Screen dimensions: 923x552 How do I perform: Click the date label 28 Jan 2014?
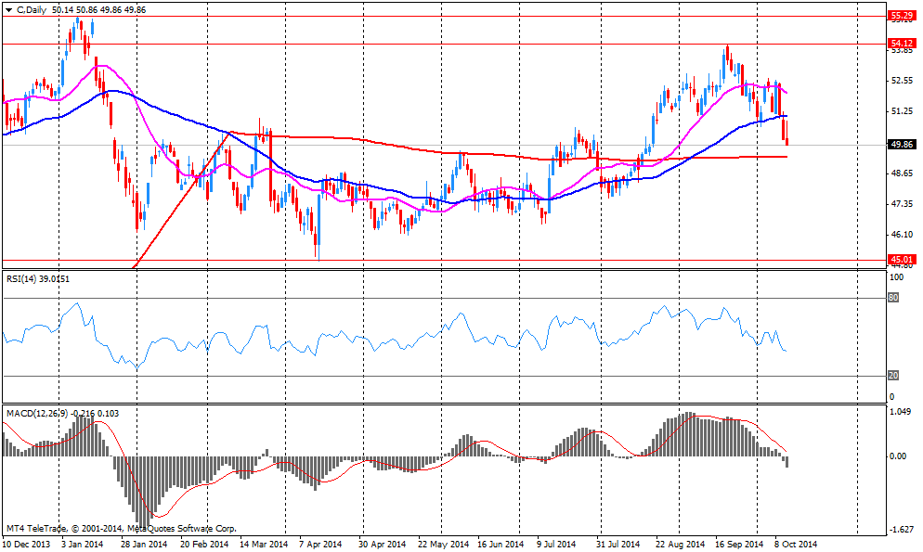tap(145, 545)
